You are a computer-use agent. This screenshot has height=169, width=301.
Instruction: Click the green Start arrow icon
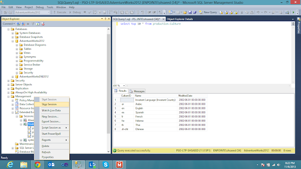[293, 12]
